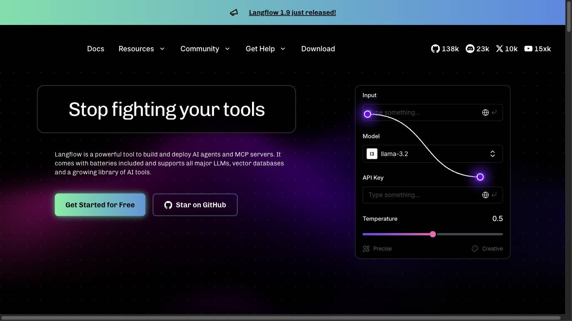
Task: Click the Creative palette icon
Action: [475, 249]
